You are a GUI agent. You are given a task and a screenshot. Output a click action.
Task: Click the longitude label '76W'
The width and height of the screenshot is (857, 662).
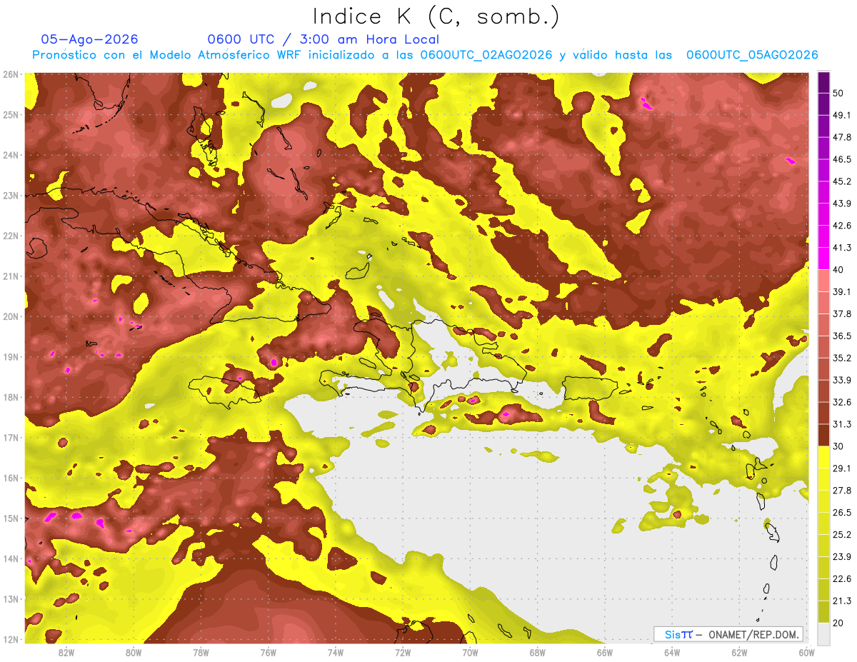(x=269, y=653)
